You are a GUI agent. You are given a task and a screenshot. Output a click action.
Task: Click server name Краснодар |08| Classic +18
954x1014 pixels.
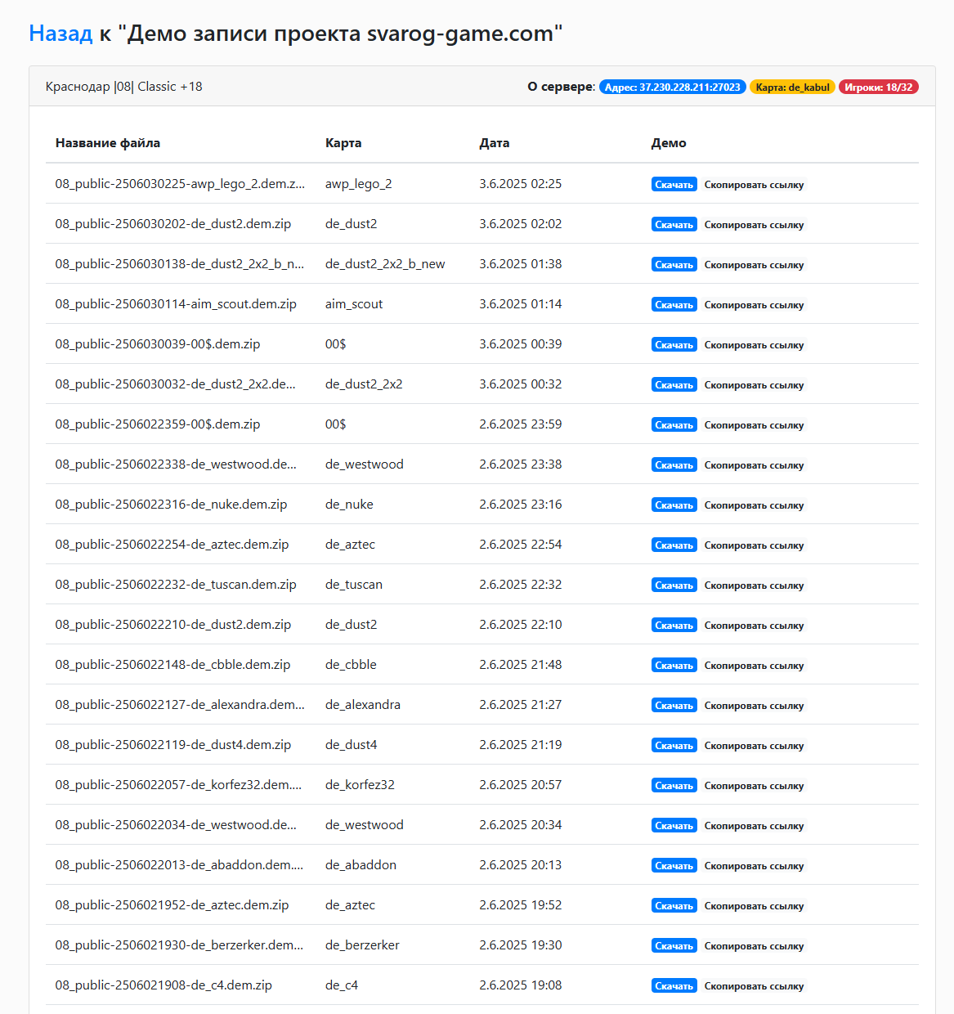tap(124, 87)
